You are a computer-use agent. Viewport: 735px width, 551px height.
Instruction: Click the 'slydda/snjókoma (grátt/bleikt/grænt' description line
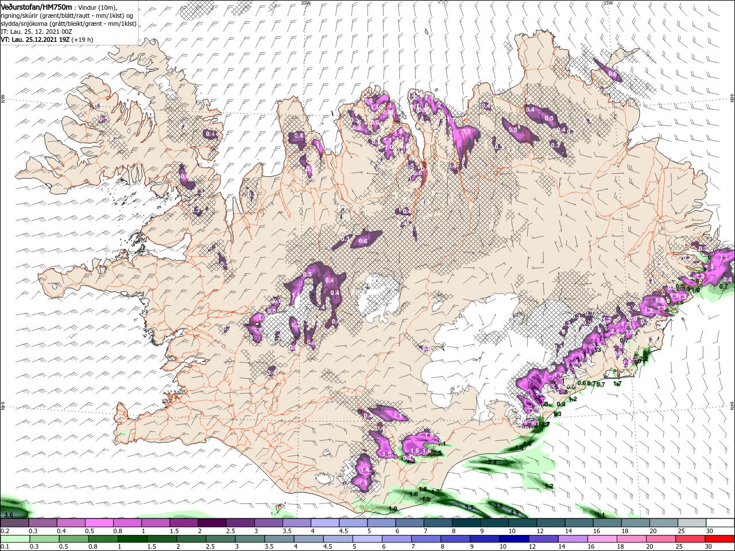68,24
